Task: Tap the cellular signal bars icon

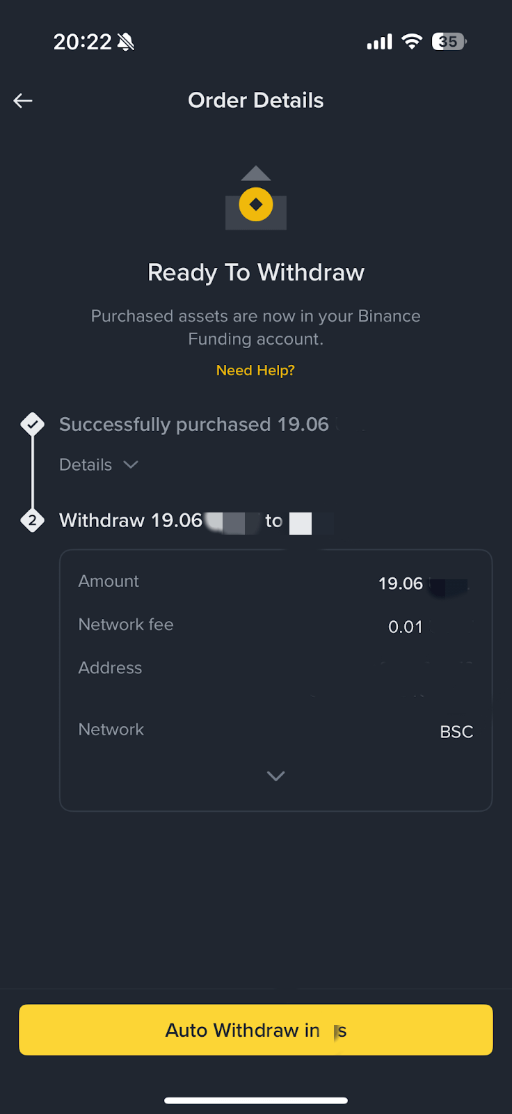Action: [380, 42]
